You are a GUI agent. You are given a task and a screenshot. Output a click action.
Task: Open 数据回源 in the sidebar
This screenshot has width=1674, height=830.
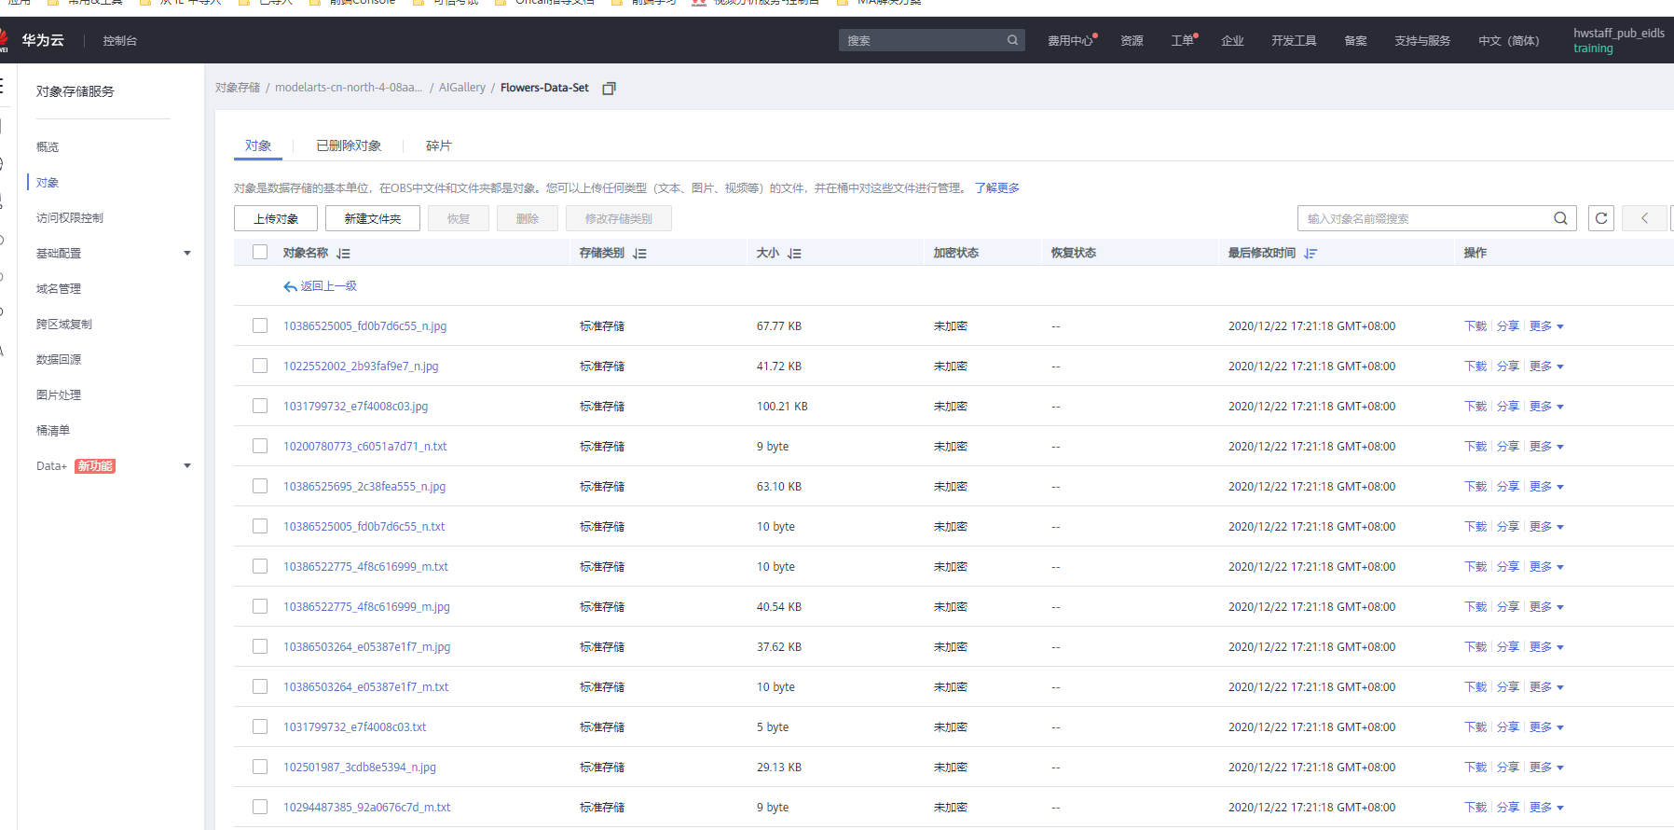tap(59, 359)
